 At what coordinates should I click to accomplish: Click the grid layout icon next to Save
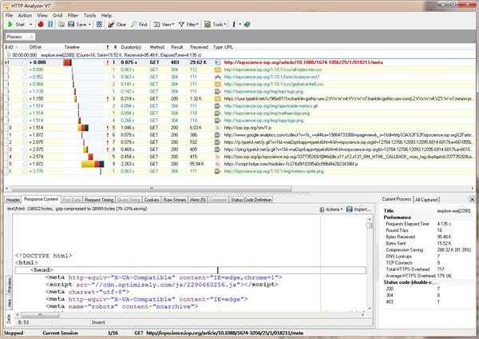[99, 24]
